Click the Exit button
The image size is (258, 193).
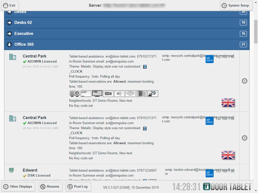click(10, 5)
